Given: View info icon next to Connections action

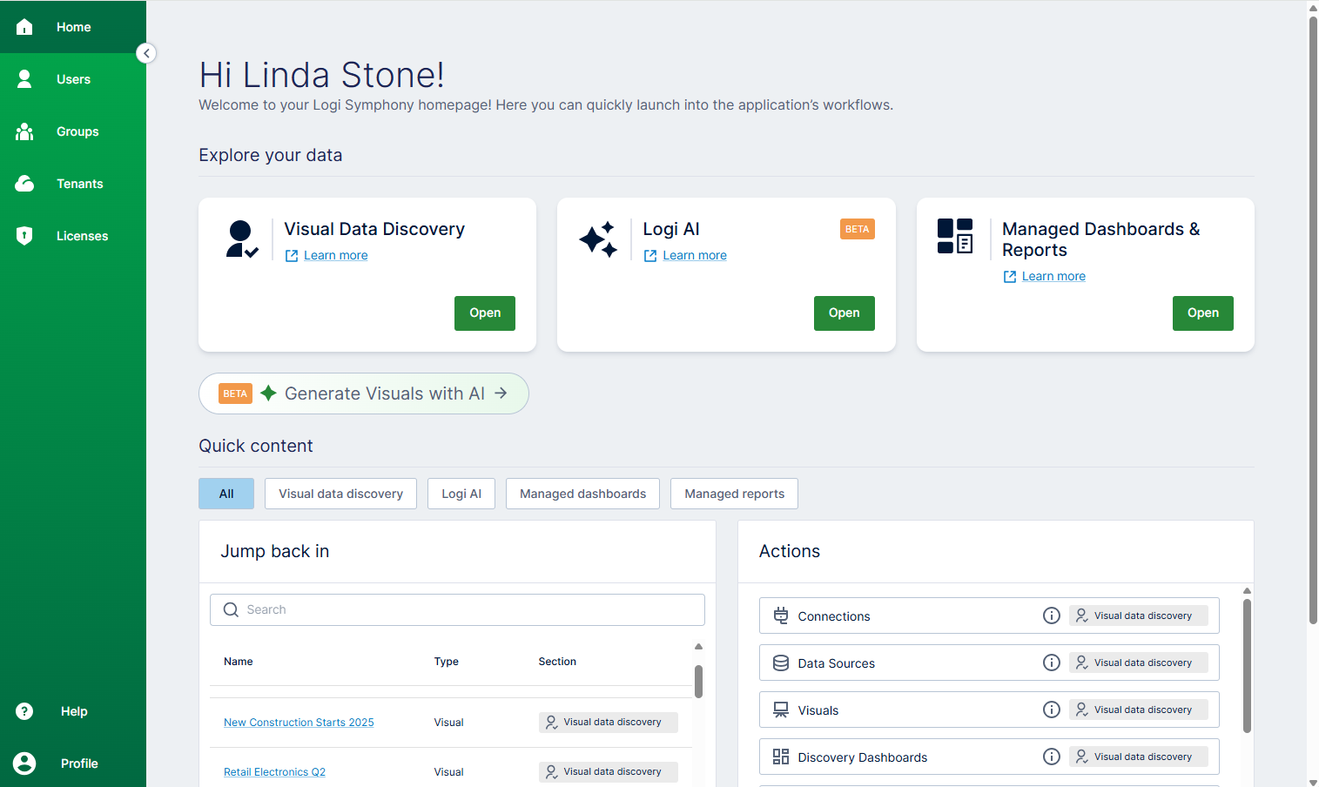Looking at the screenshot, I should point(1051,615).
